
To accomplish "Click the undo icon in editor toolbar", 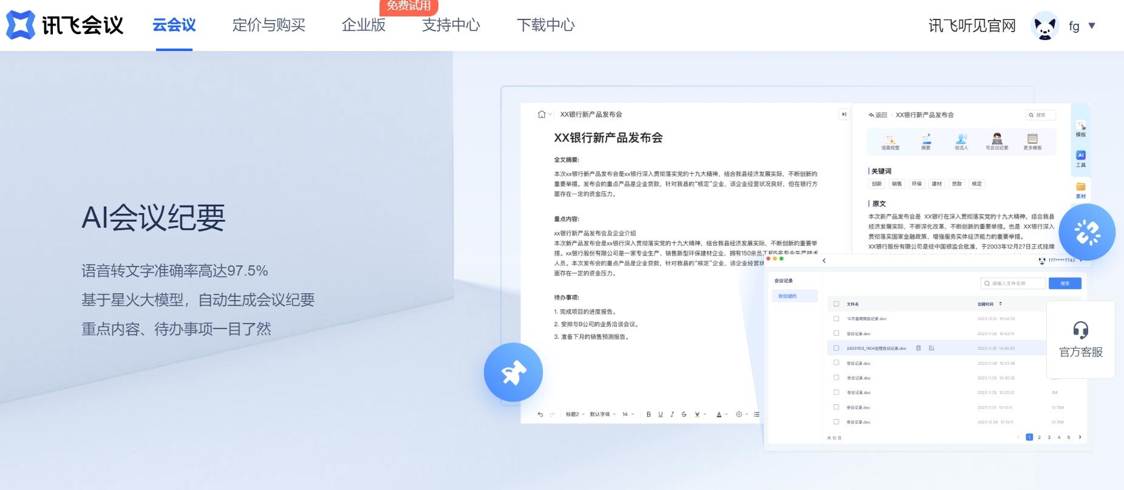I will [x=540, y=414].
